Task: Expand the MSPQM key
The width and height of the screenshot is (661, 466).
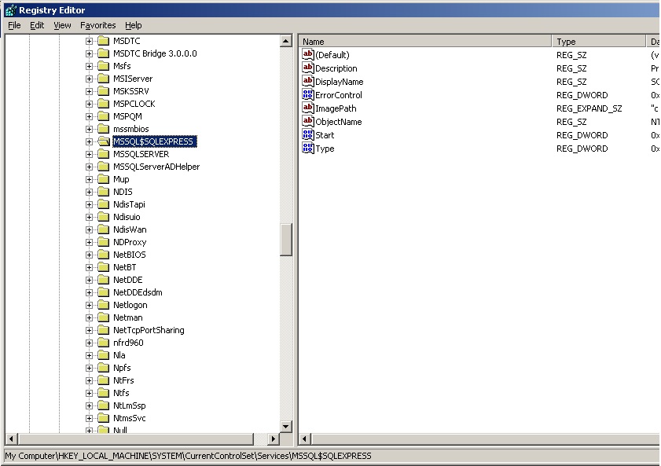Action: click(89, 116)
